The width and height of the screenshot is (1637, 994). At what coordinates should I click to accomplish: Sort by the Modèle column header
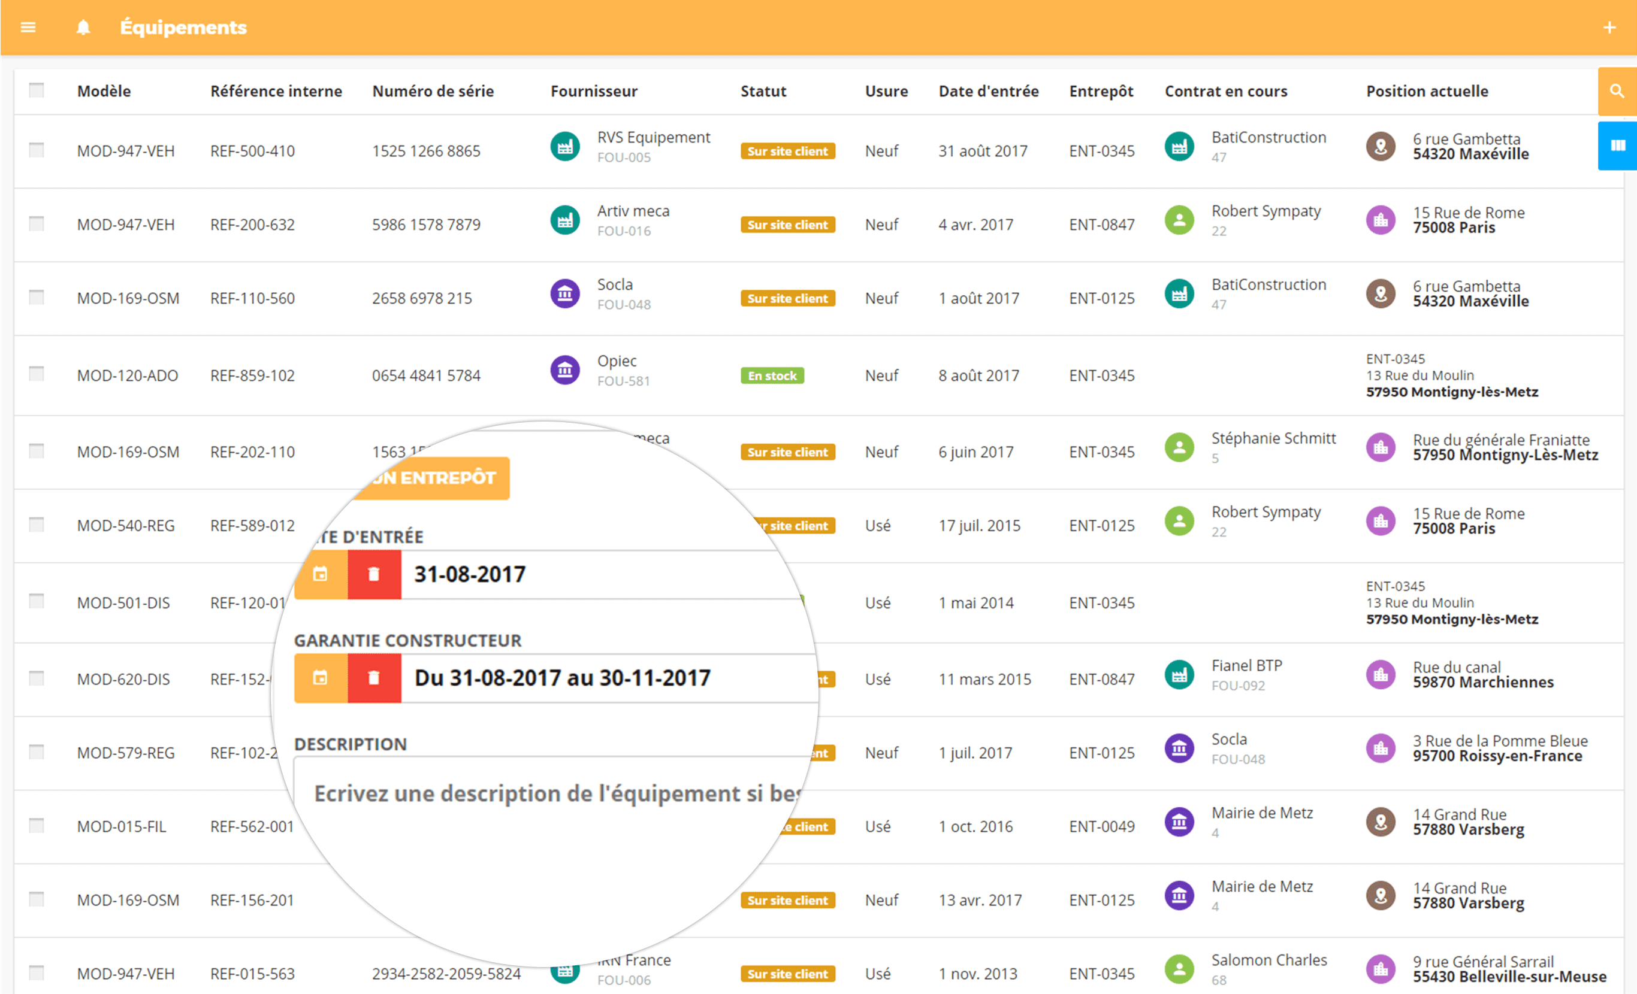pos(104,91)
